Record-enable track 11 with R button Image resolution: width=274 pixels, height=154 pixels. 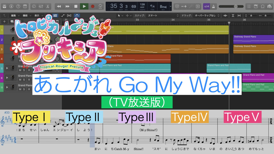pyautogui.click(x=29, y=89)
